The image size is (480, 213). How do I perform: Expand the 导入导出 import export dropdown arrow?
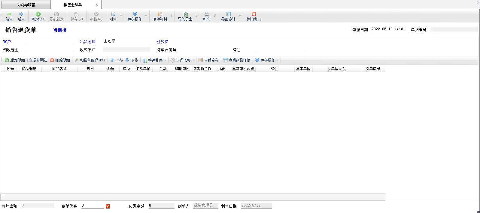[x=197, y=16]
